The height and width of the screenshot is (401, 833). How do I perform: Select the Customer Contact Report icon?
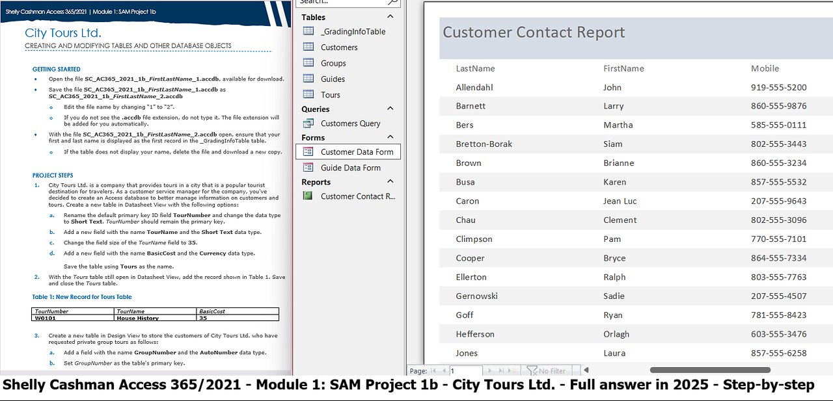308,196
